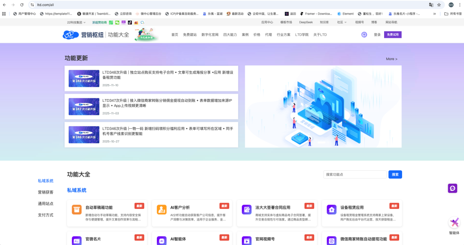The width and height of the screenshot is (464, 245).
Task: Click the 登录 link
Action: (x=377, y=35)
